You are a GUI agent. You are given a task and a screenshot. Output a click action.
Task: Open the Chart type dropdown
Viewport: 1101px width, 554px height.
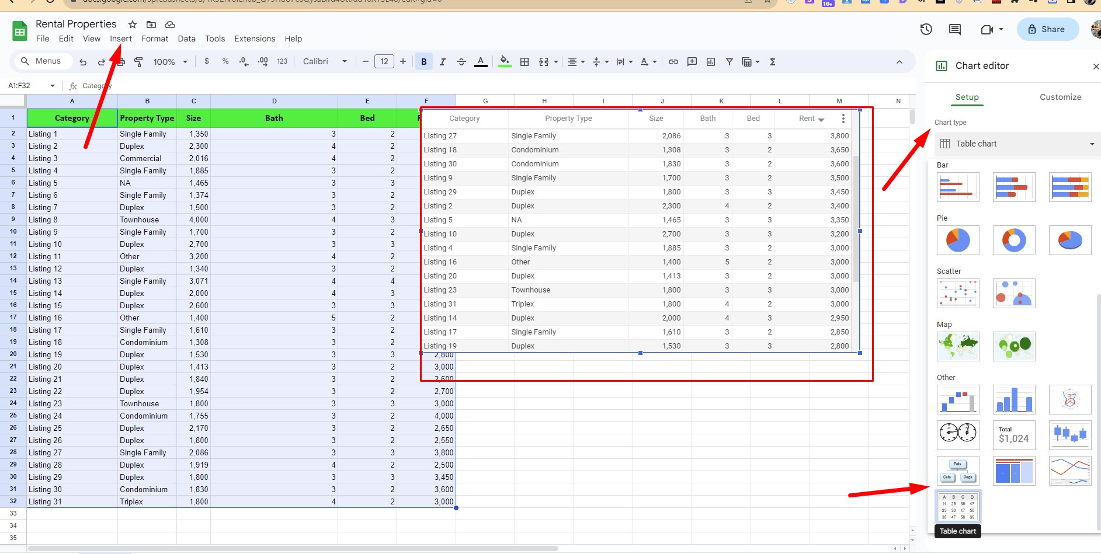pos(1019,144)
